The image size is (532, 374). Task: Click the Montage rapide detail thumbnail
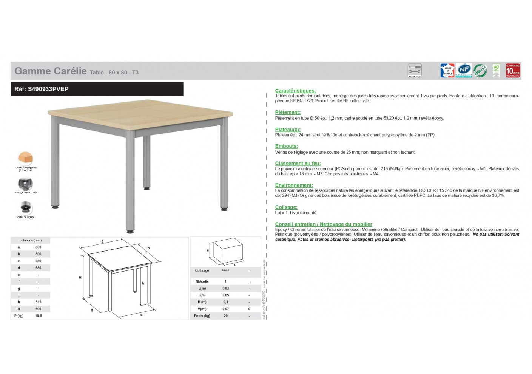coord(25,184)
